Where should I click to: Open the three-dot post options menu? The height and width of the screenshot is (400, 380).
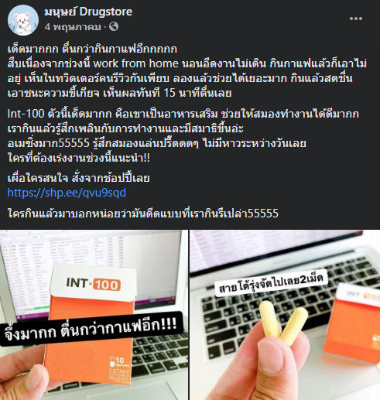tap(356, 19)
